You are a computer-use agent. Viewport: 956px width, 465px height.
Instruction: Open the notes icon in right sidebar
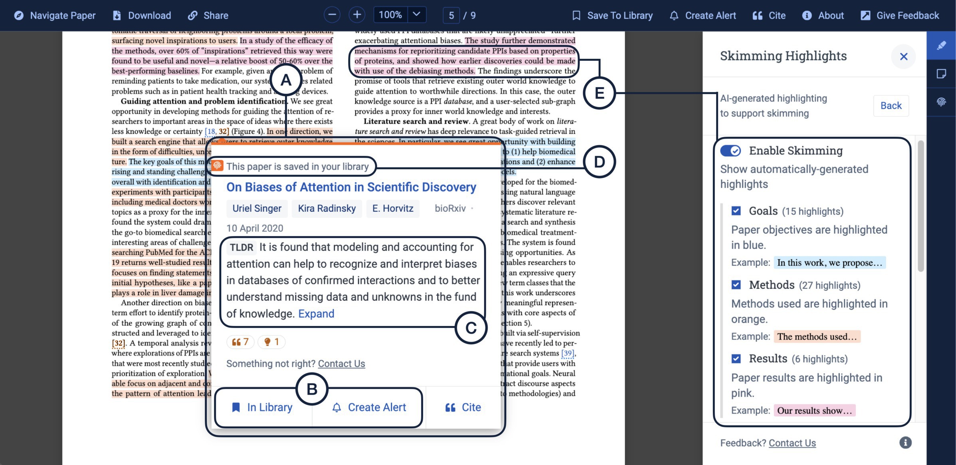coord(941,74)
